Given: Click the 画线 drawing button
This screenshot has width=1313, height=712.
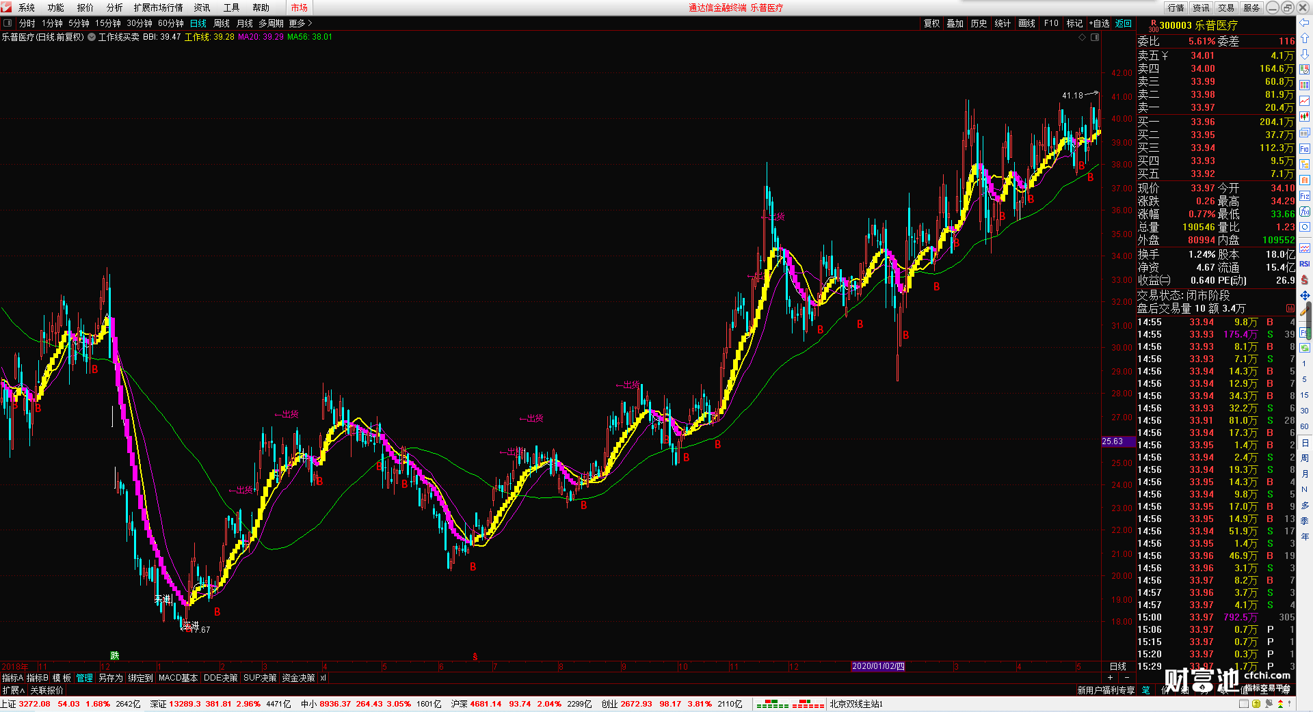Looking at the screenshot, I should 1026,23.
